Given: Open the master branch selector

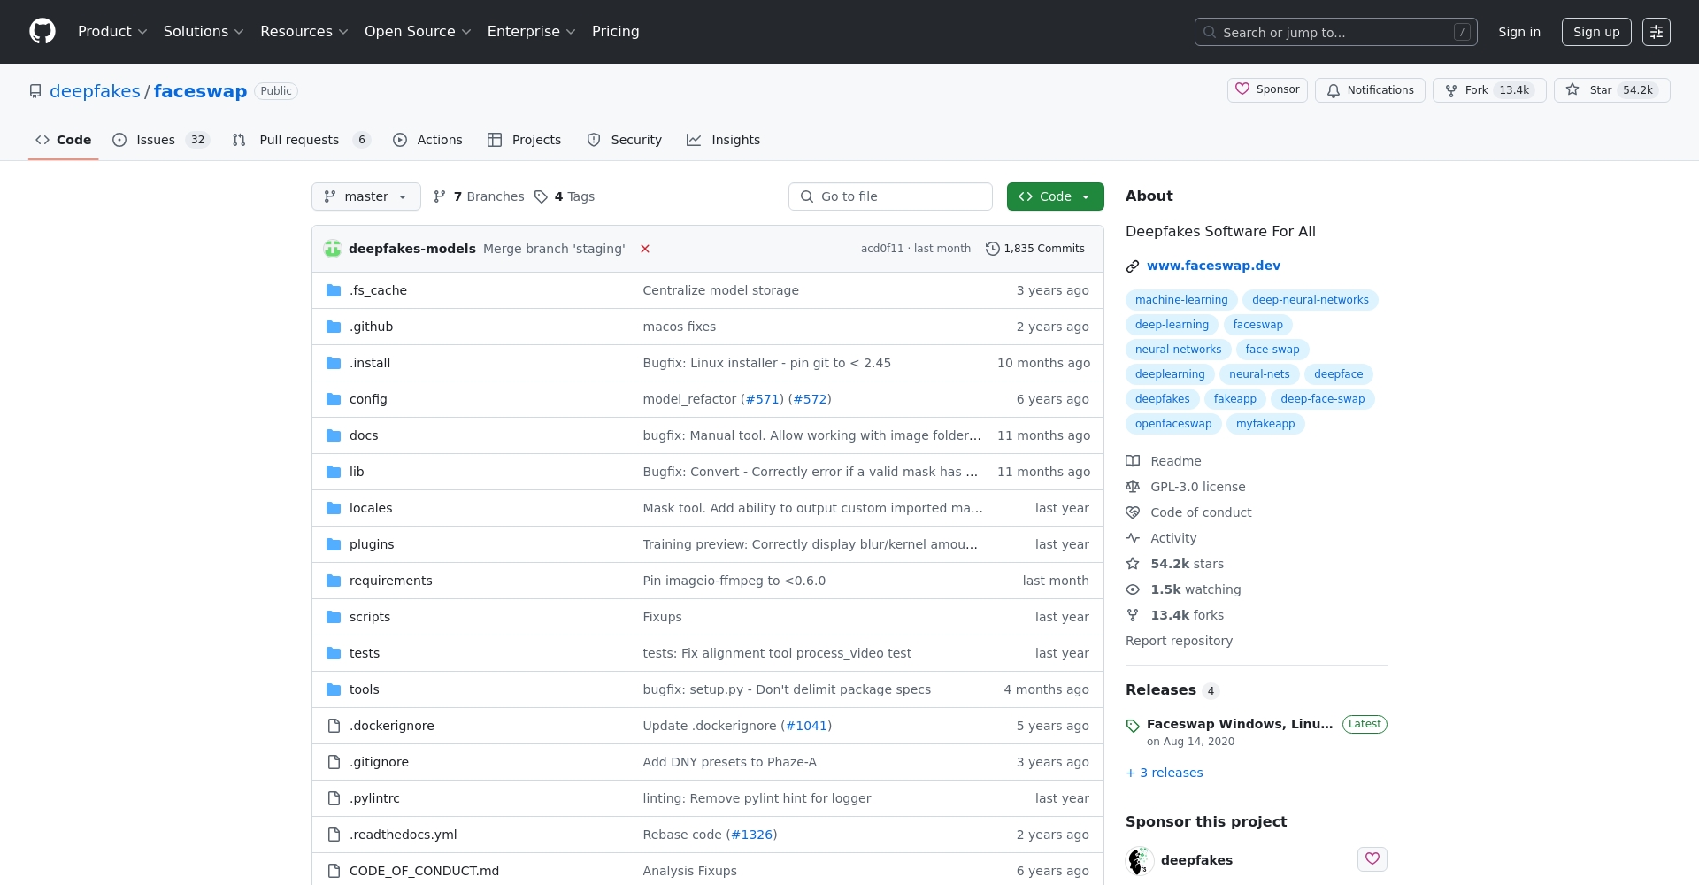Looking at the screenshot, I should [366, 196].
